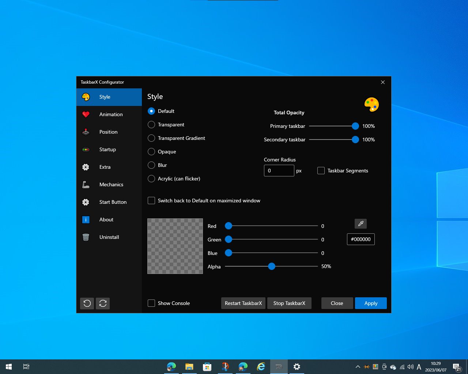Image resolution: width=468 pixels, height=374 pixels.
Task: Click the refresh icon next to reset
Action: click(x=103, y=303)
